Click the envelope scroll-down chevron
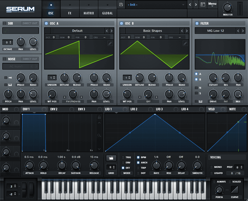248x201 pixels. tap(99, 149)
